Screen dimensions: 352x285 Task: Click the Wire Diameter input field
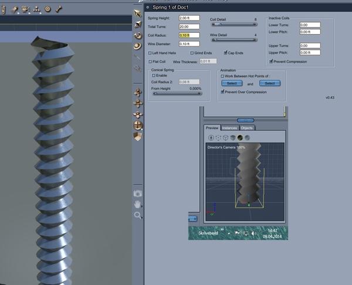189,44
